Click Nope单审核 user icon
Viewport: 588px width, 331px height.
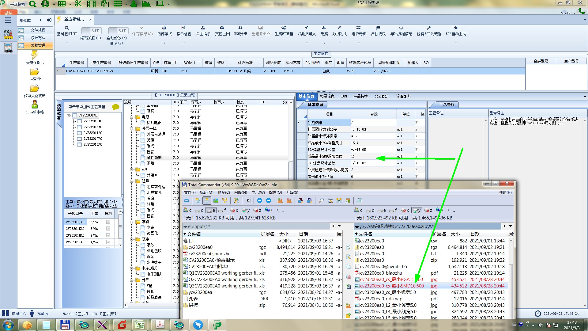pyautogui.click(x=35, y=105)
